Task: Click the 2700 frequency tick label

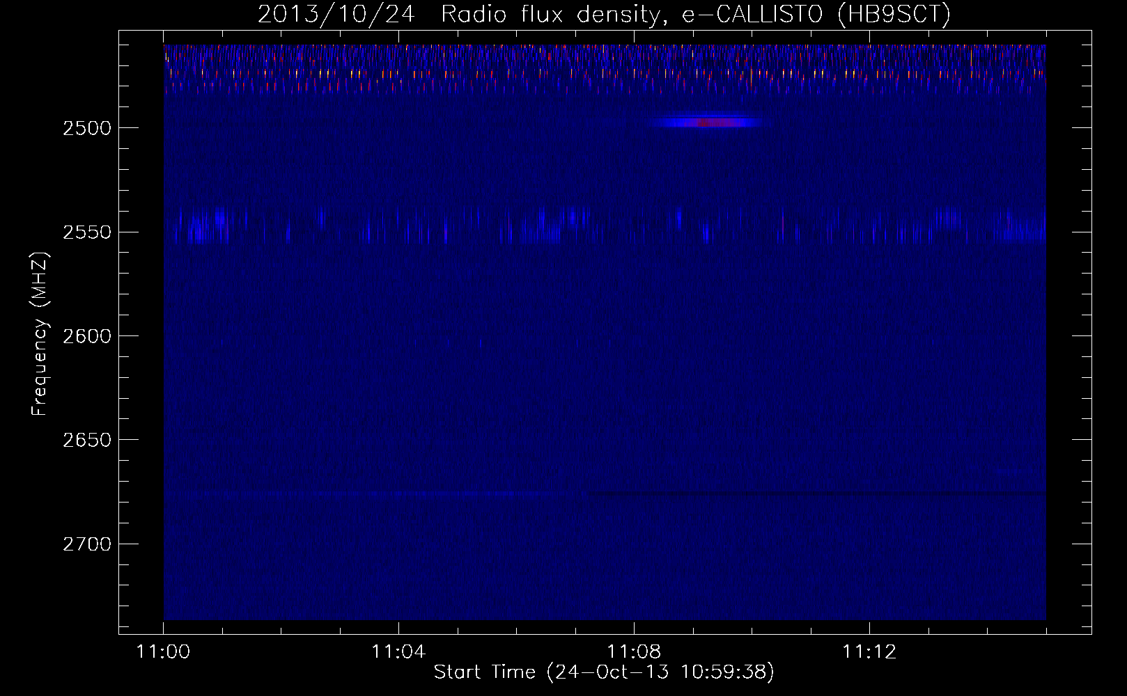Action: point(87,544)
